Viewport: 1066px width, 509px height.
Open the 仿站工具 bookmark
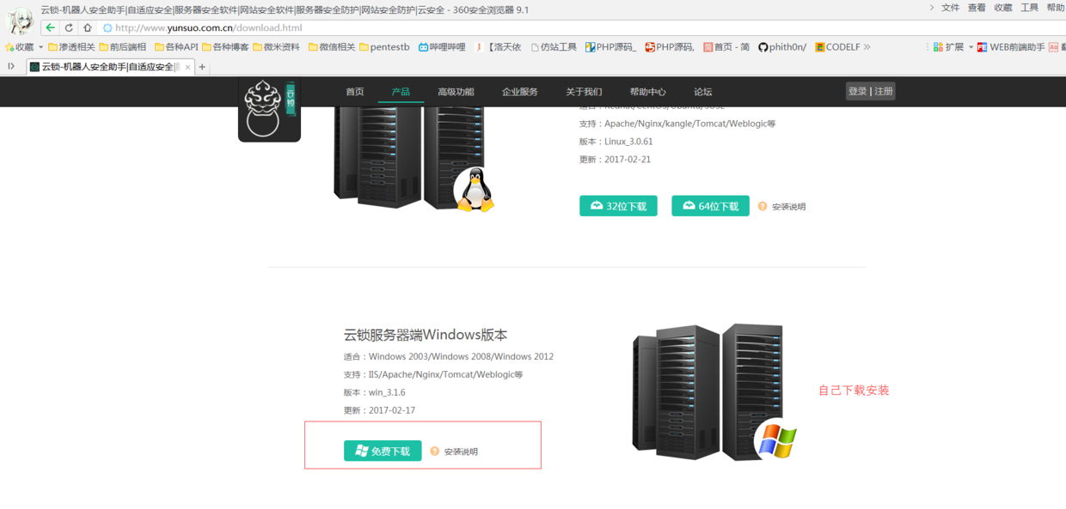554,47
